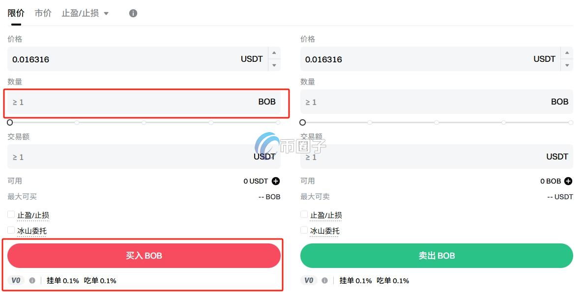Enable 止盈/止损 checkbox on sell side
This screenshot has width=583, height=292.
[304, 214]
